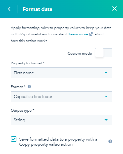Image resolution: width=123 pixels, height=154 pixels.
Task: Click info icon beside Copy property value option
Action: (x=110, y=141)
